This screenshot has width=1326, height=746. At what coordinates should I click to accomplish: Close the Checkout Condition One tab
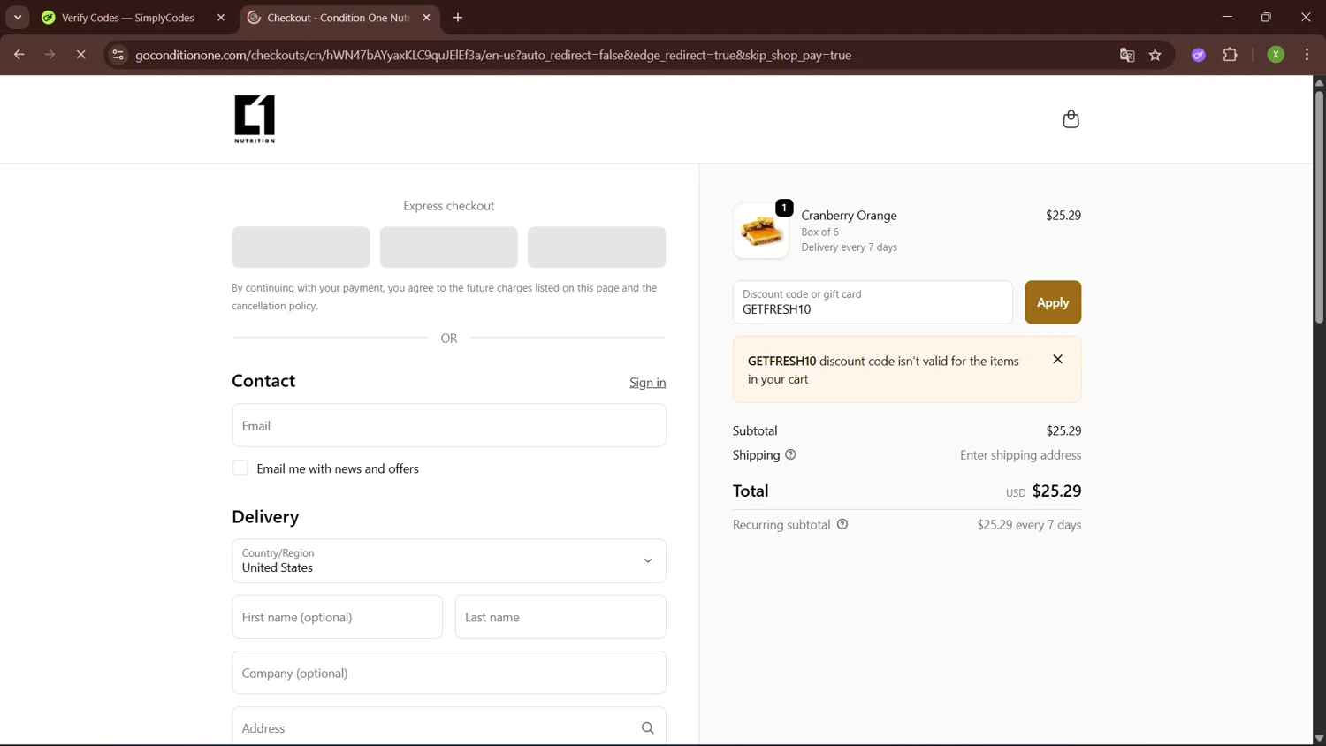point(426,18)
